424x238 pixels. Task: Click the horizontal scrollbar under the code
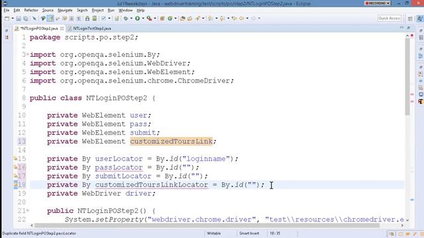click(207, 225)
